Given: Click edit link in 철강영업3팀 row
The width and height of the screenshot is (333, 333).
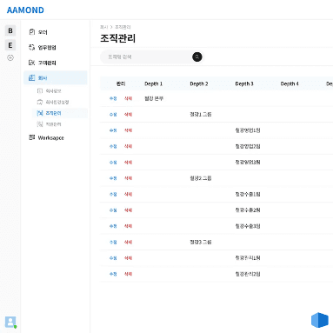Looking at the screenshot, I should [113, 163].
